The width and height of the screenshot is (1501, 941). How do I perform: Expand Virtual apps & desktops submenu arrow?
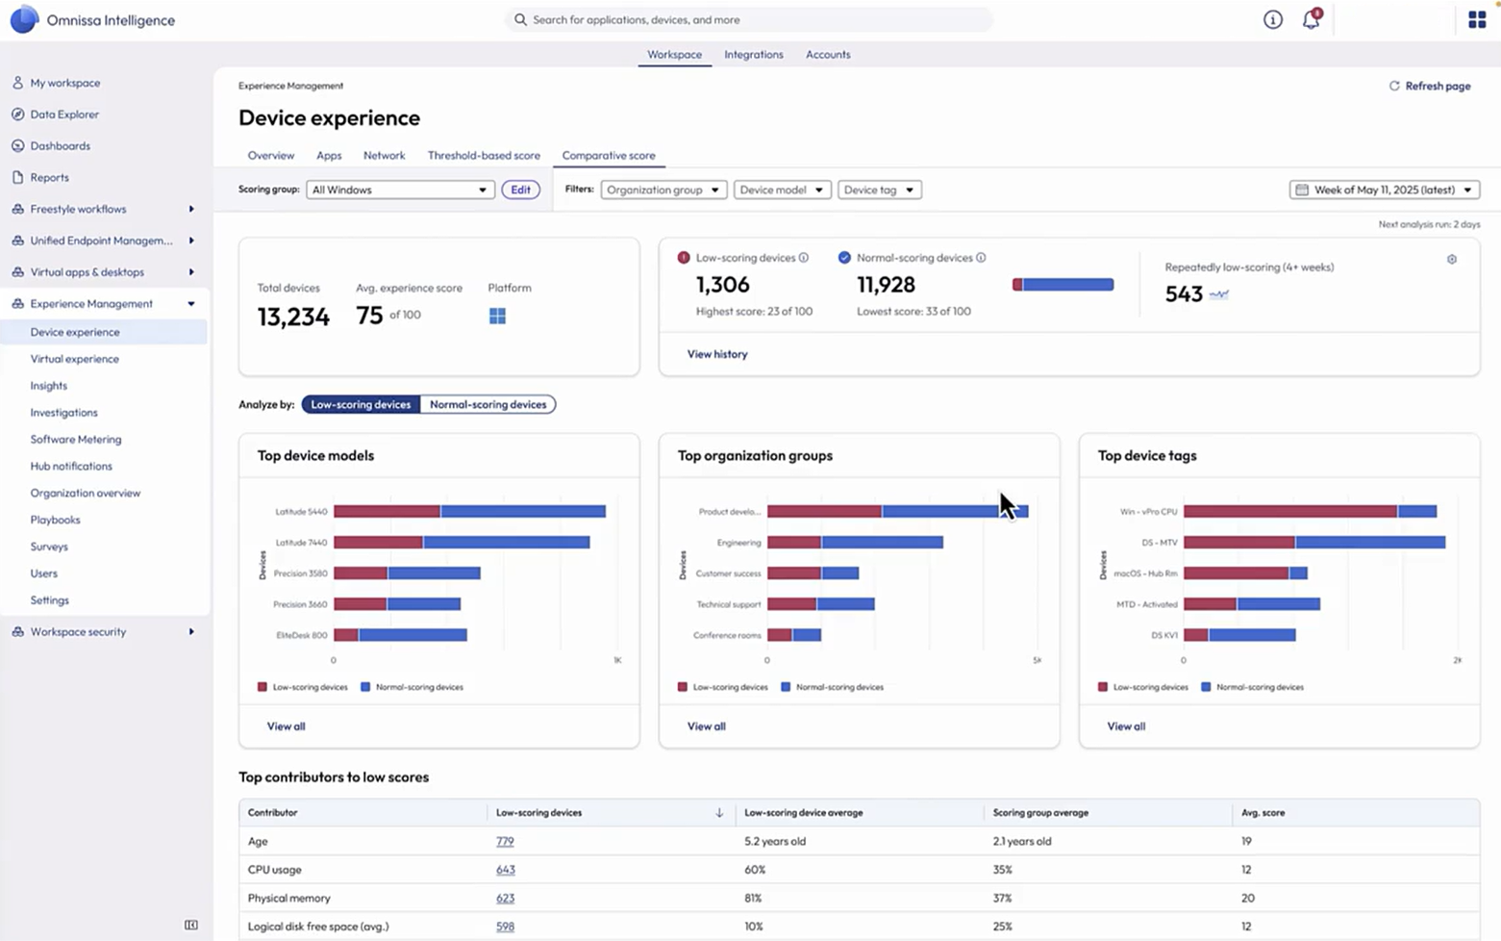coord(191,272)
